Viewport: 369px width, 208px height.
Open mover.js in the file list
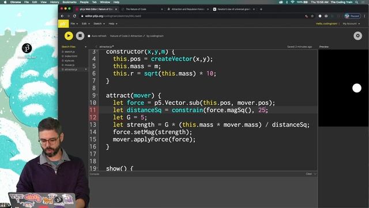click(x=69, y=65)
